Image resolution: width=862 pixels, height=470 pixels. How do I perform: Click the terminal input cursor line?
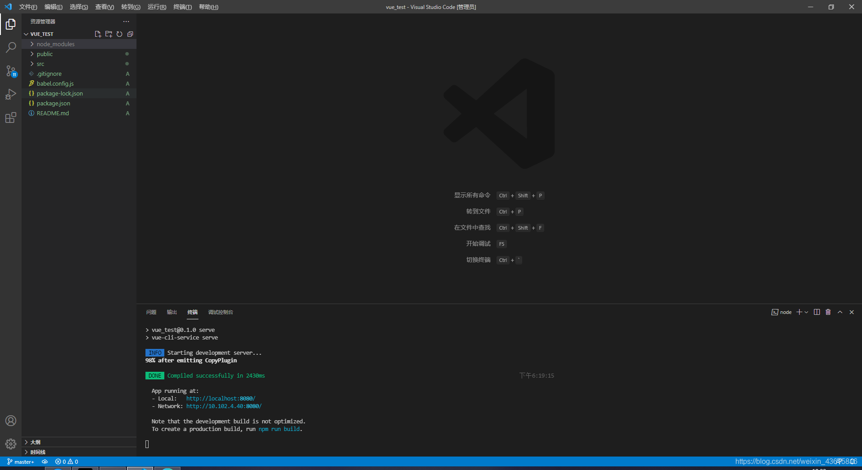(x=147, y=444)
